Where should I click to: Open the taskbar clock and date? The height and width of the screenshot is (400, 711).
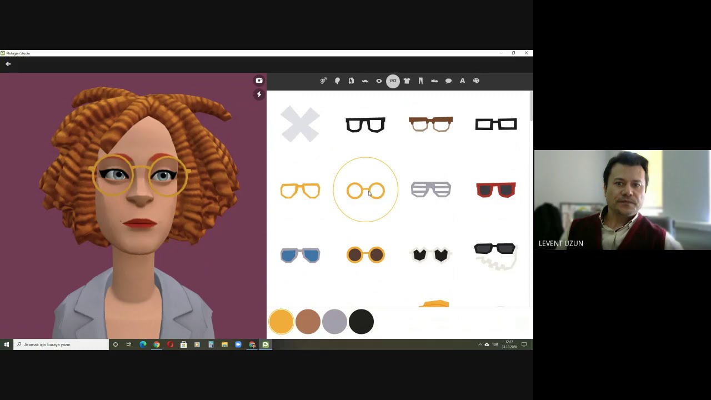click(x=509, y=344)
